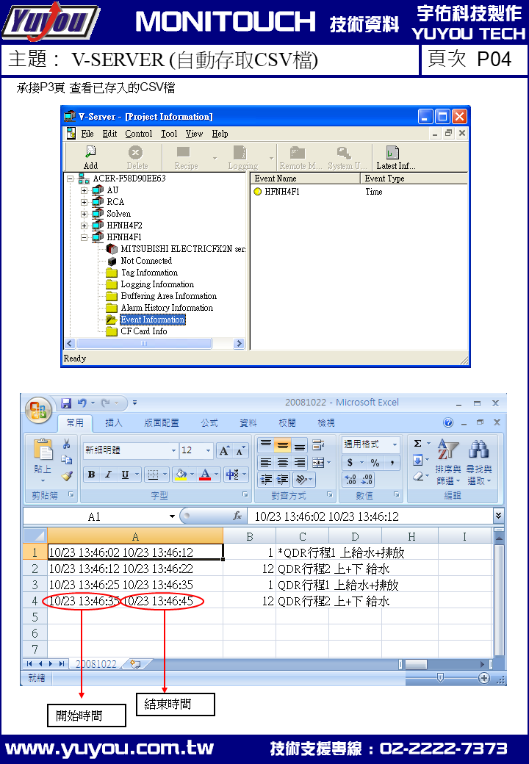Open the File menu in V-Server
This screenshot has width=529, height=764.
87,134
